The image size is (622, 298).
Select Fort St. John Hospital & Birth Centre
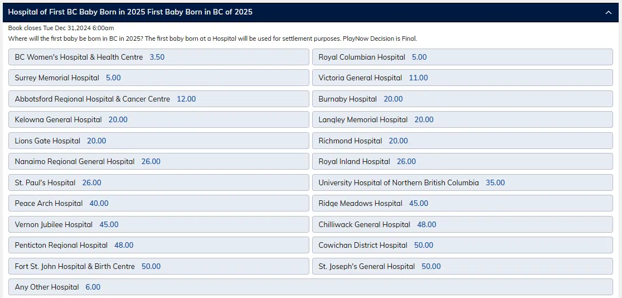click(159, 266)
